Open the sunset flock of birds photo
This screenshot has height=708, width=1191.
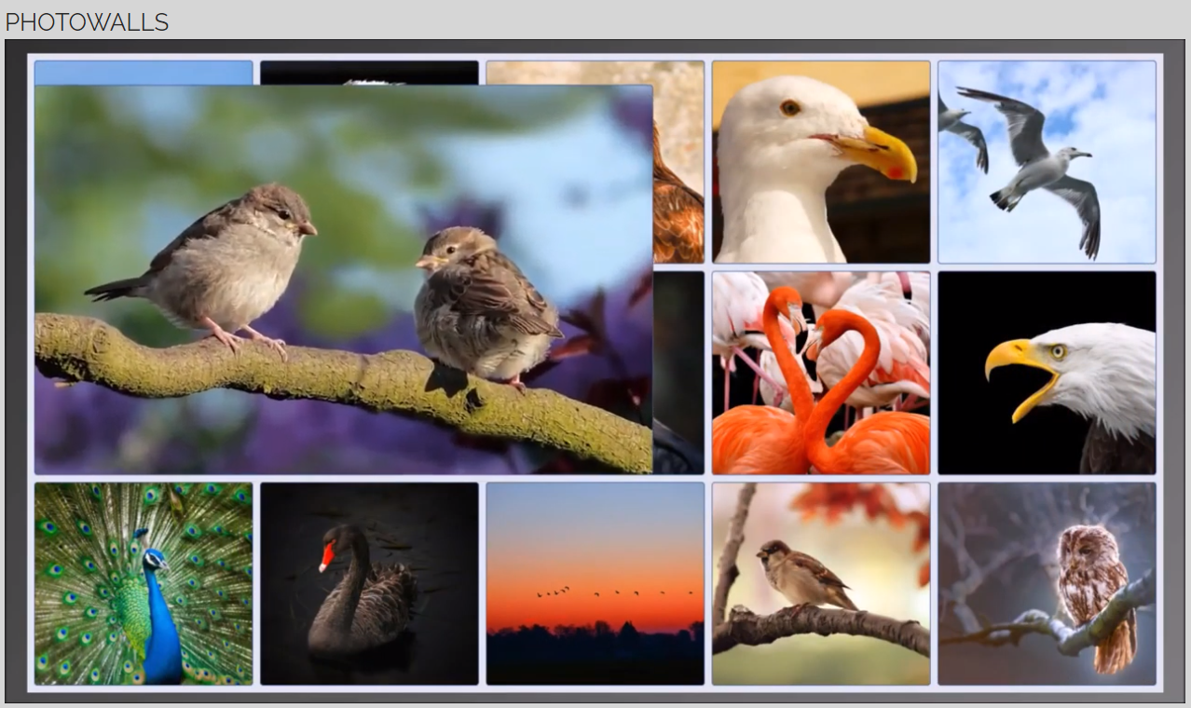(595, 583)
